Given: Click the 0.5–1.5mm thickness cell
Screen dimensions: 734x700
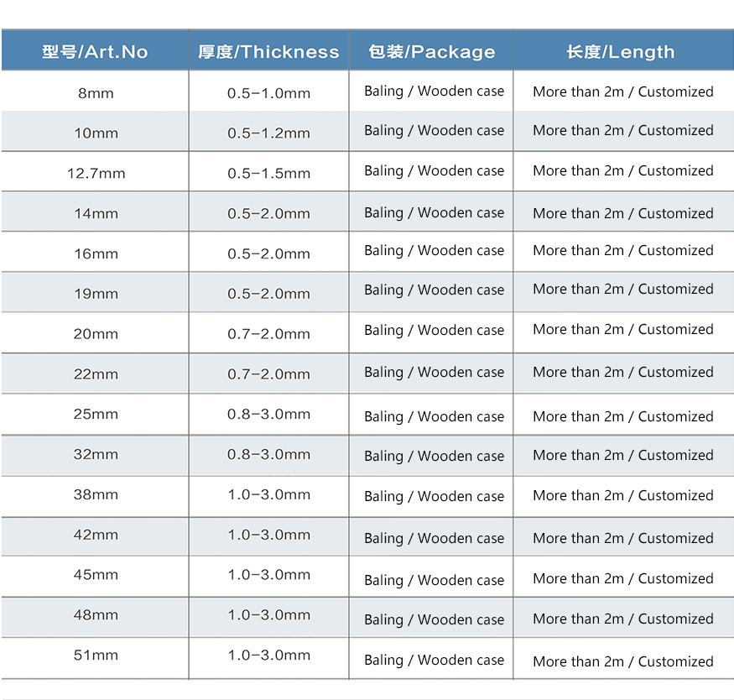Looking at the screenshot, I should tap(268, 173).
